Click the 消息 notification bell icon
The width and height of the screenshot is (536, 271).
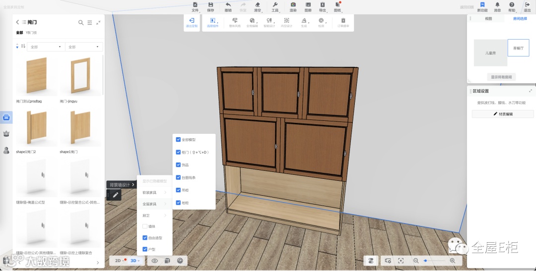(497, 5)
